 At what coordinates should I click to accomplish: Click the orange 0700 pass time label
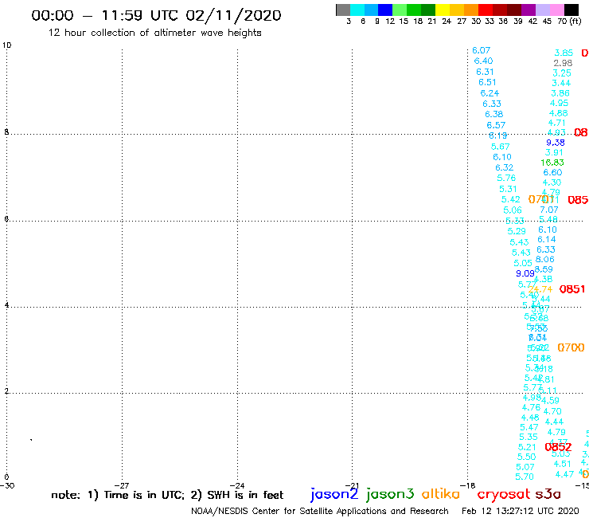571,347
